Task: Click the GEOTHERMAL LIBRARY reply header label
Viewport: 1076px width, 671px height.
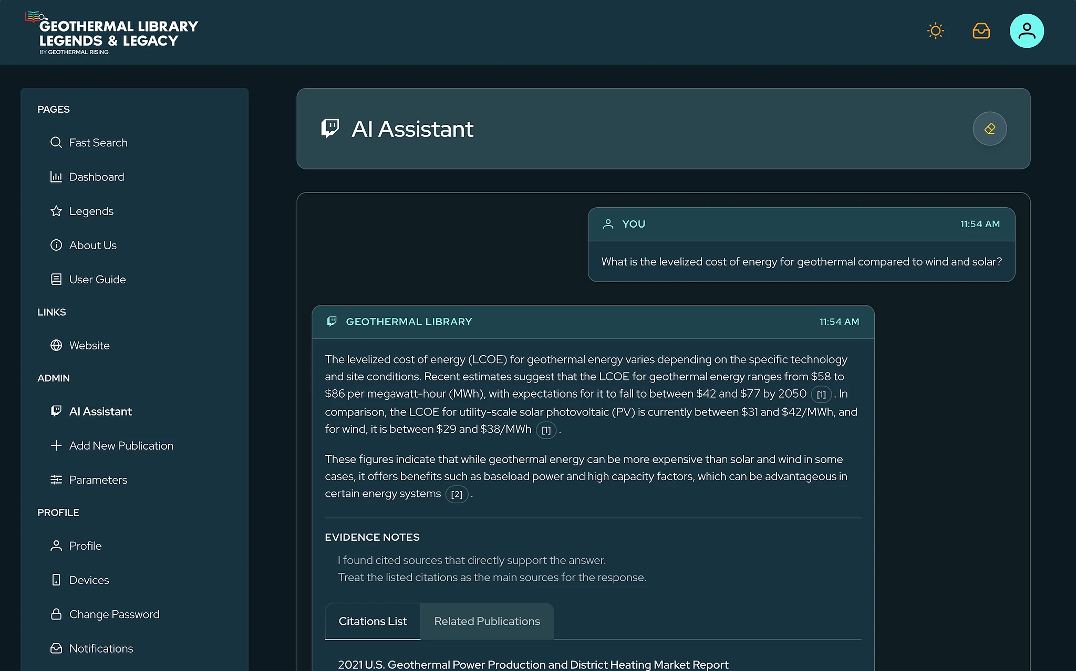Action: pos(409,322)
